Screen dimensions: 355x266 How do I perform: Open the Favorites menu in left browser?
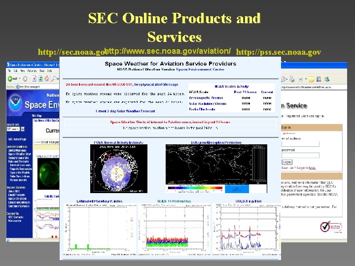(32, 71)
